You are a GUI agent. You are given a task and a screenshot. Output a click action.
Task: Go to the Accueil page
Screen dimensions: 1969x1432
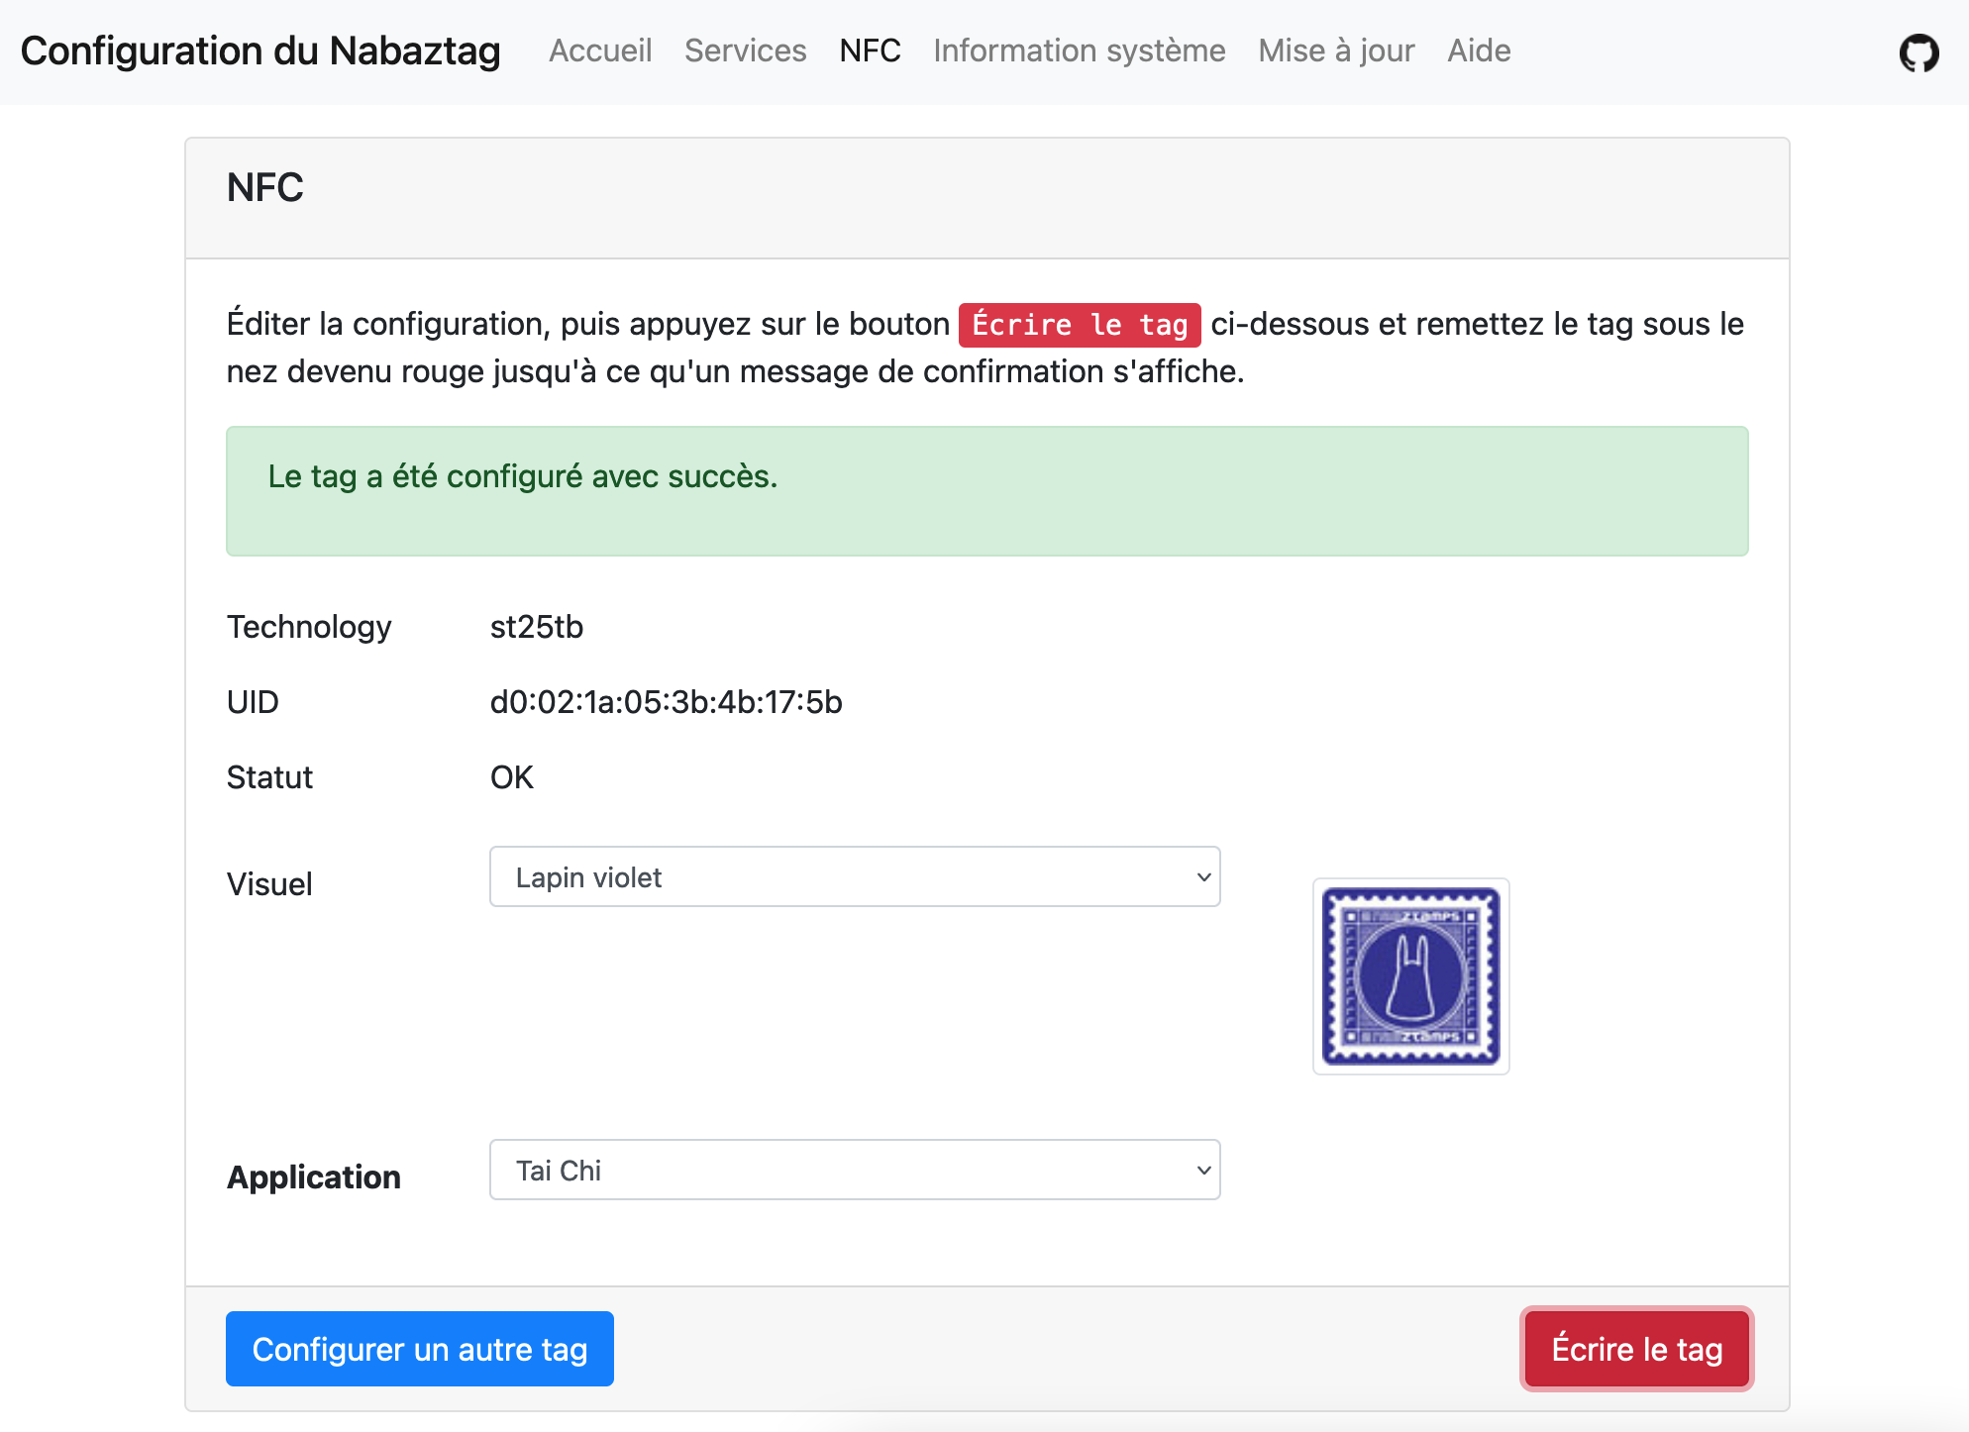click(600, 51)
